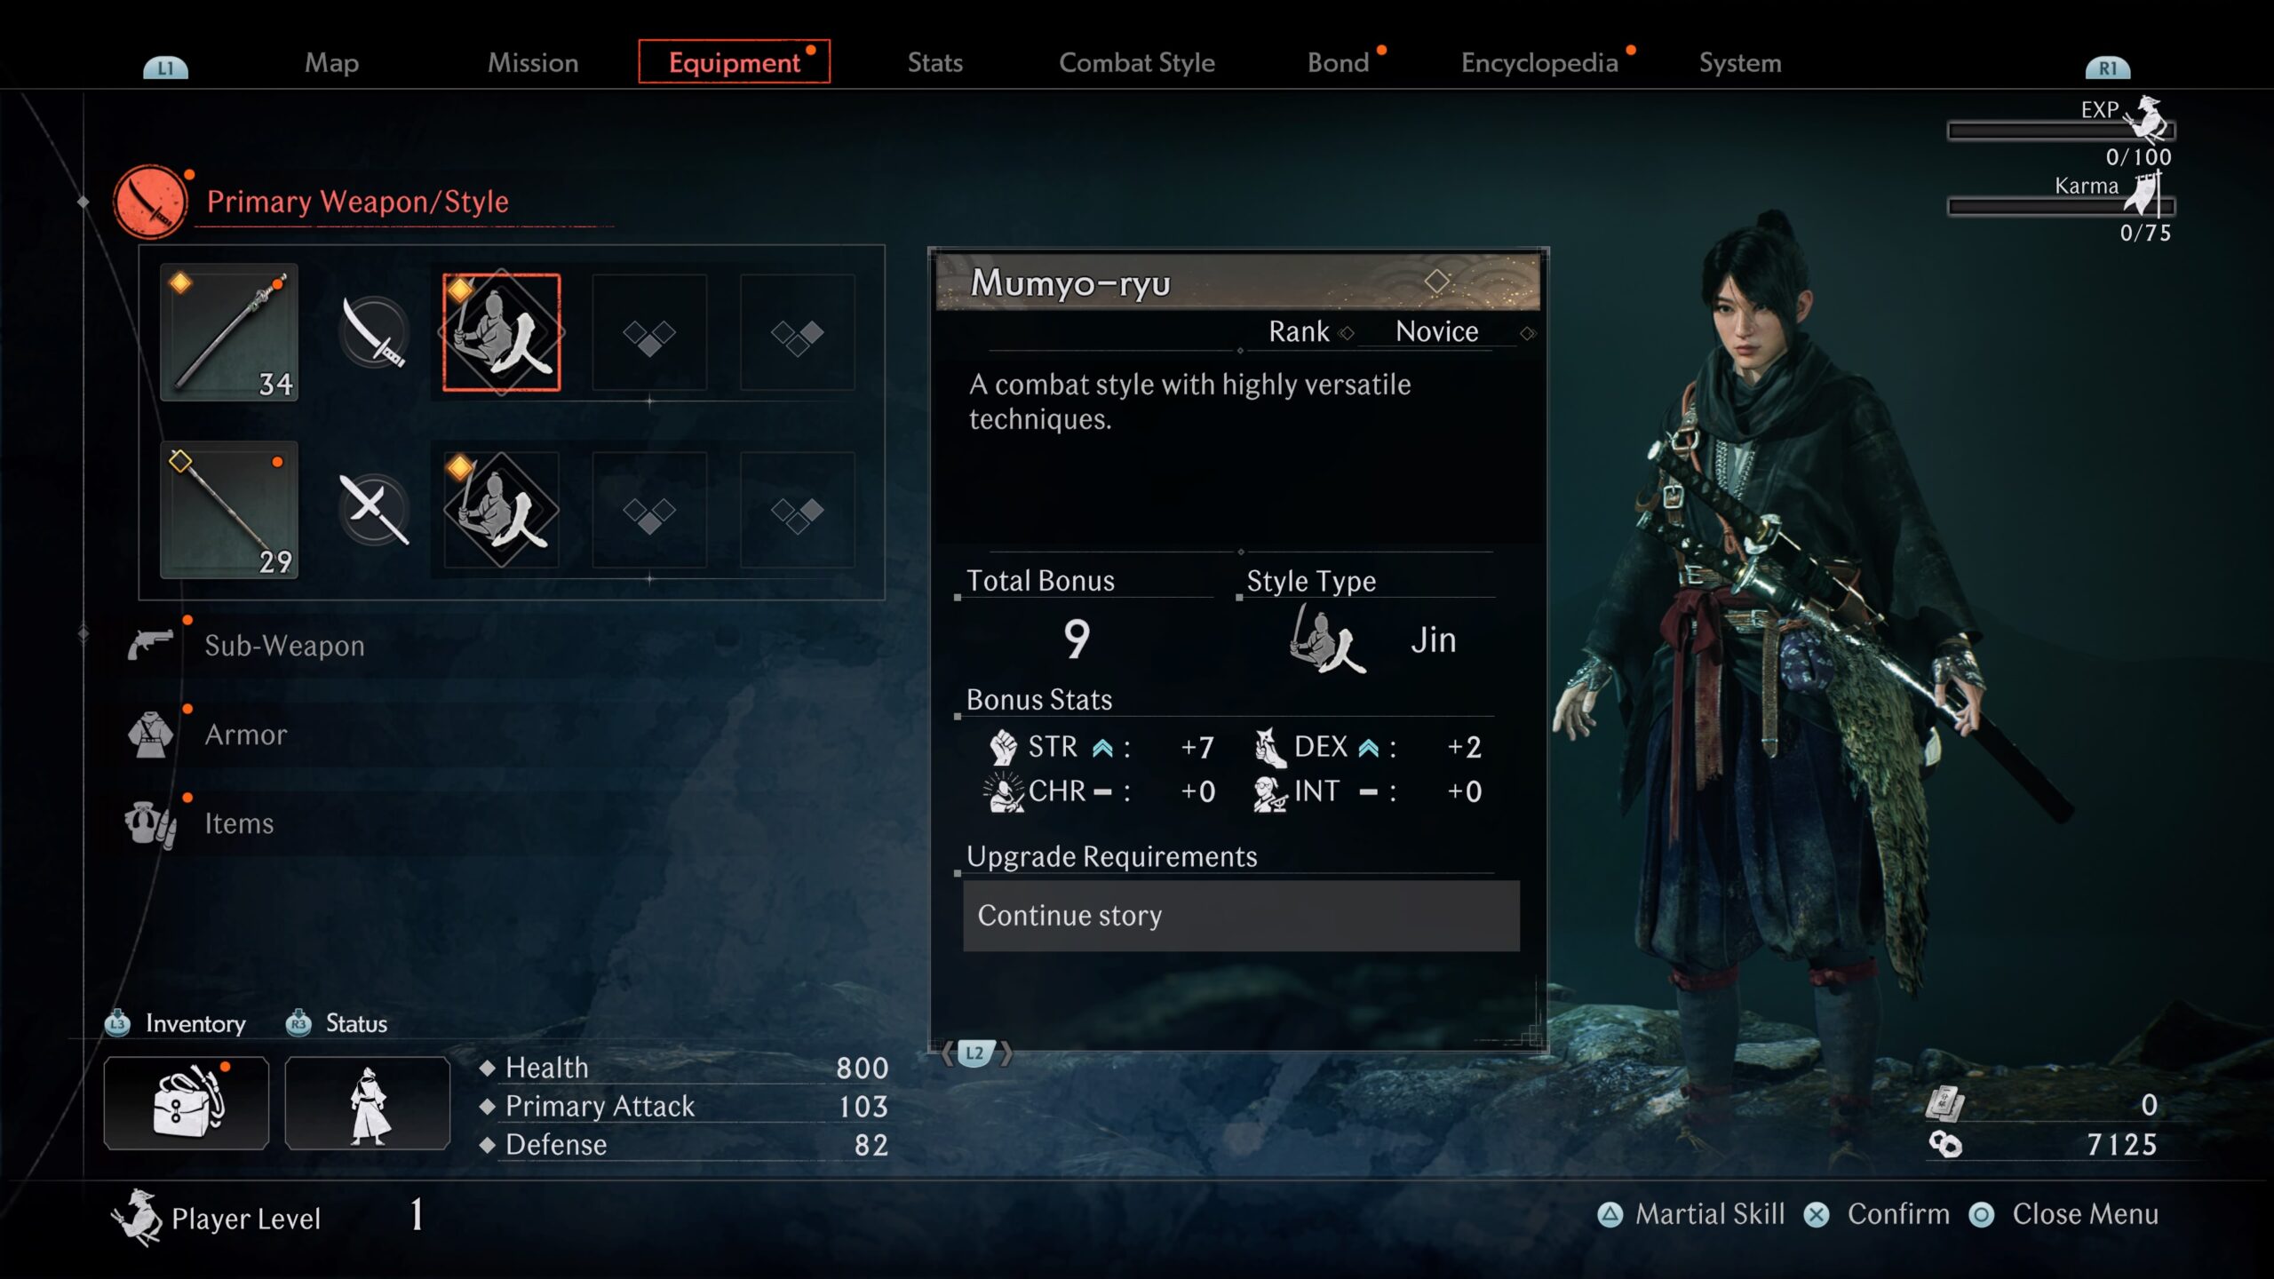The image size is (2274, 1279).
Task: Open the Status character icon
Action: click(368, 1103)
